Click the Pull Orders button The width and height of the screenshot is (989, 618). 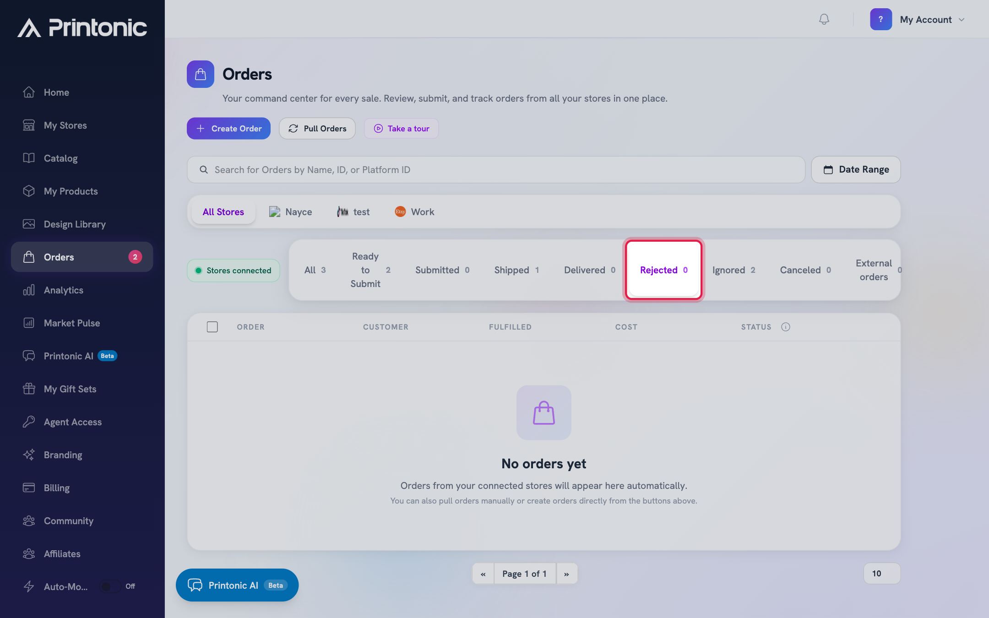pos(317,129)
